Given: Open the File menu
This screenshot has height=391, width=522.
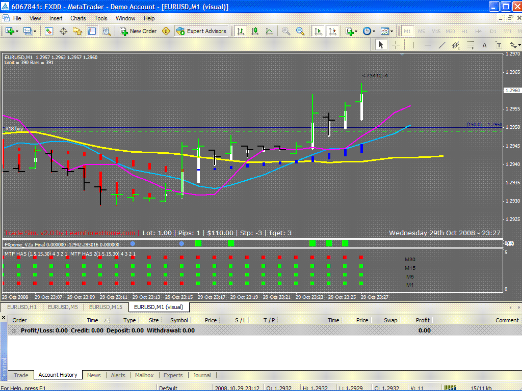Looking at the screenshot, I should pyautogui.click(x=17, y=18).
